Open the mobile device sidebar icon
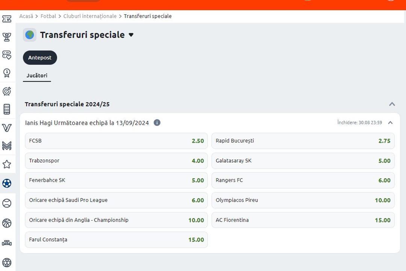406x271 pixels. 7,109
